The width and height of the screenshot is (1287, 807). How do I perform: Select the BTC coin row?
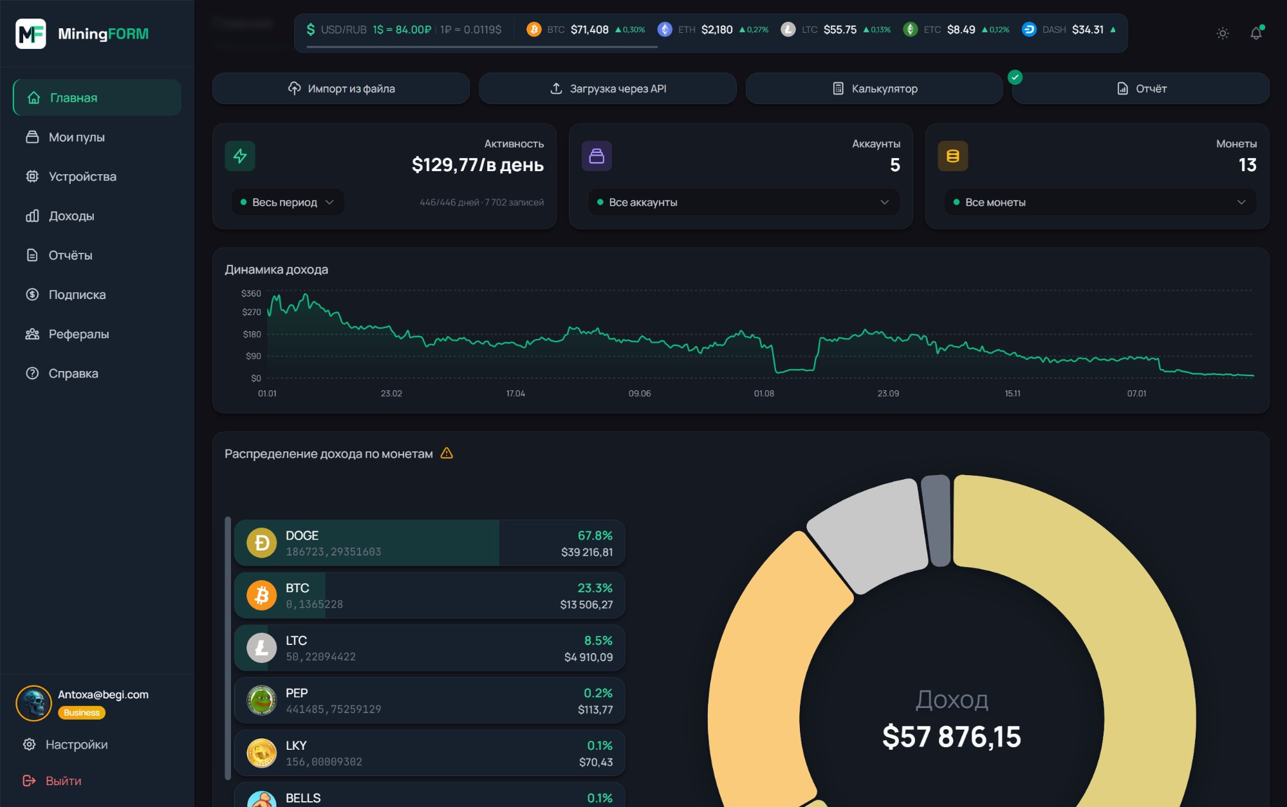click(430, 596)
